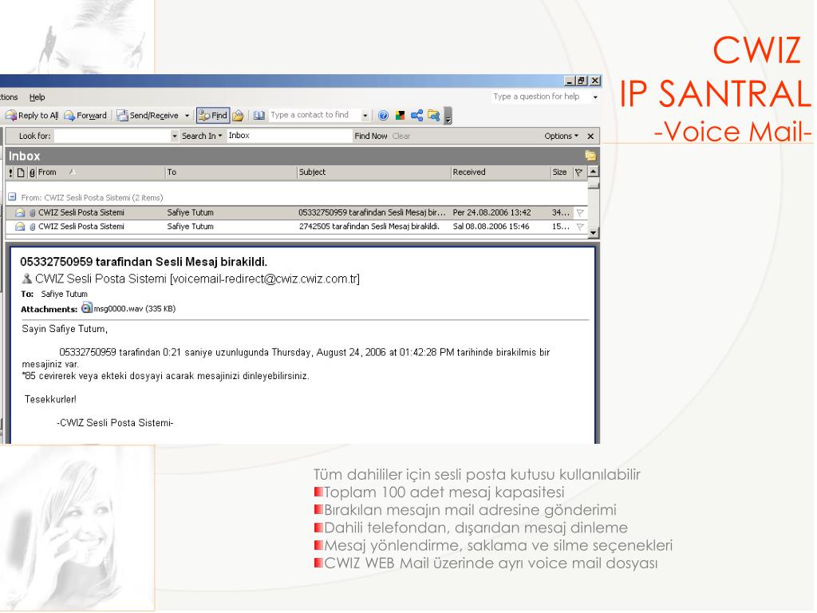The width and height of the screenshot is (817, 613).
Task: Toggle flag on the 08.08.2006 message
Action: [580, 227]
